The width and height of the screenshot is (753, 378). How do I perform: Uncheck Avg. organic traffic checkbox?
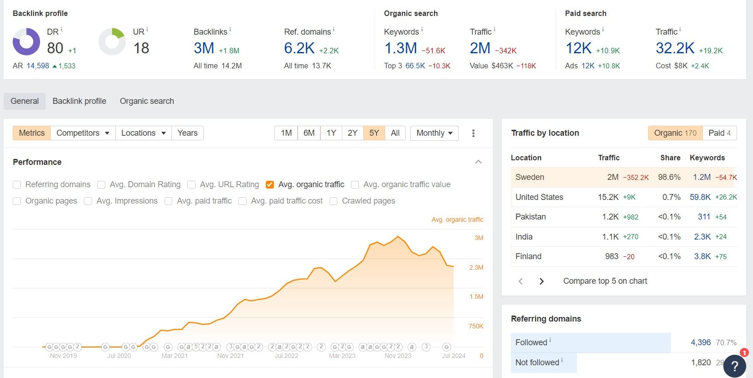(270, 184)
